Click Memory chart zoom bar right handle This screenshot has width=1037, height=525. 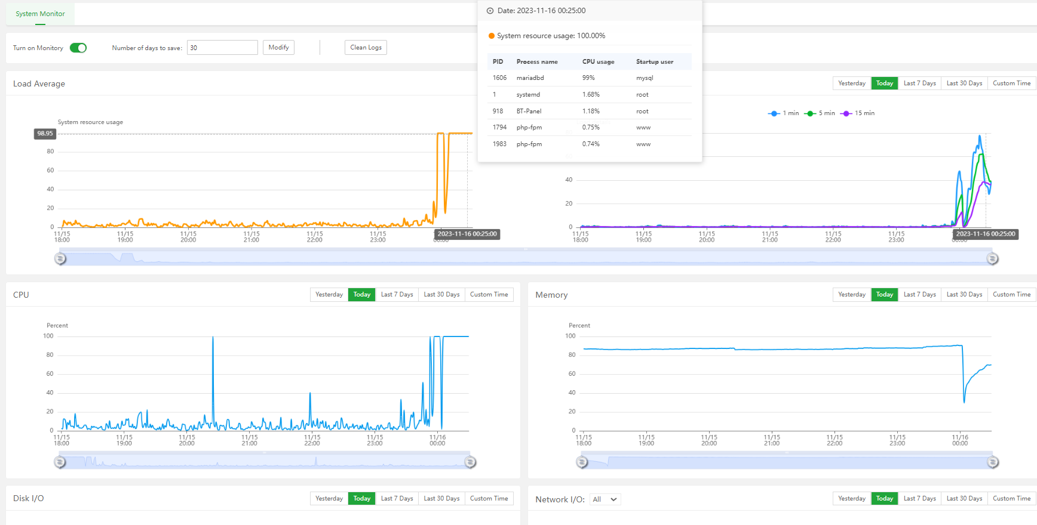pos(992,462)
